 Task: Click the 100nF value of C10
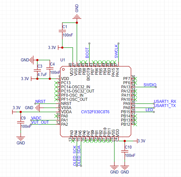point(130,155)
